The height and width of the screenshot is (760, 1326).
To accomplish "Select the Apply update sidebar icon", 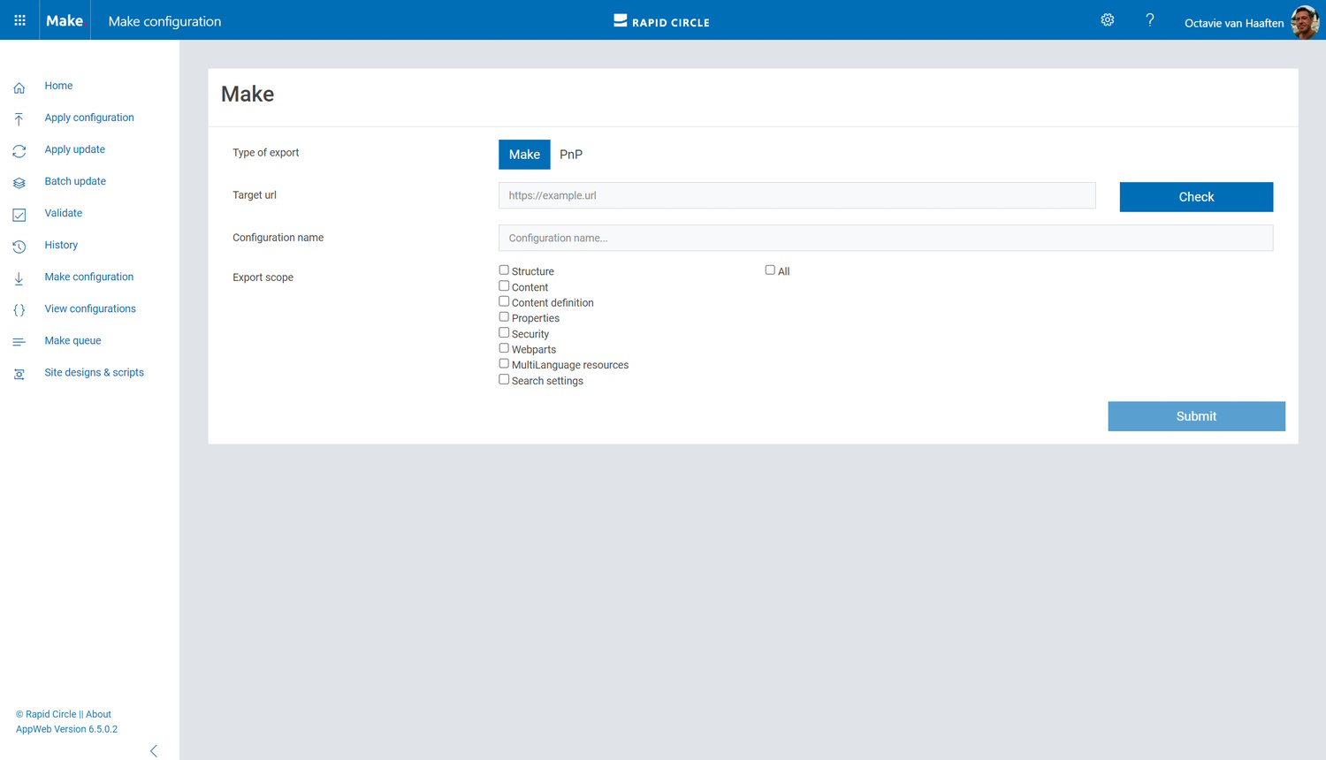I will click(19, 150).
